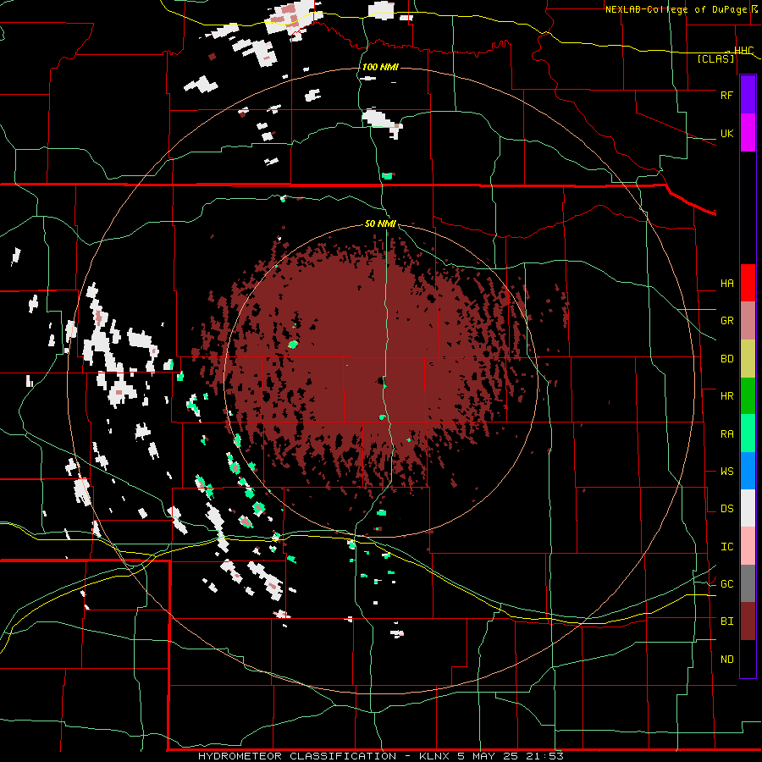Click the BI legend label
Image resolution: width=762 pixels, height=762 pixels.
click(726, 621)
